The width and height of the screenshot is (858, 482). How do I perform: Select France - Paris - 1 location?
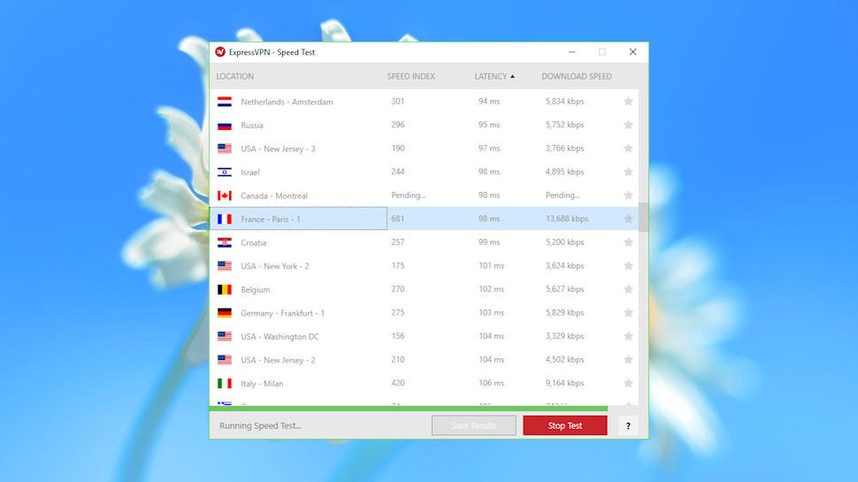(x=424, y=218)
